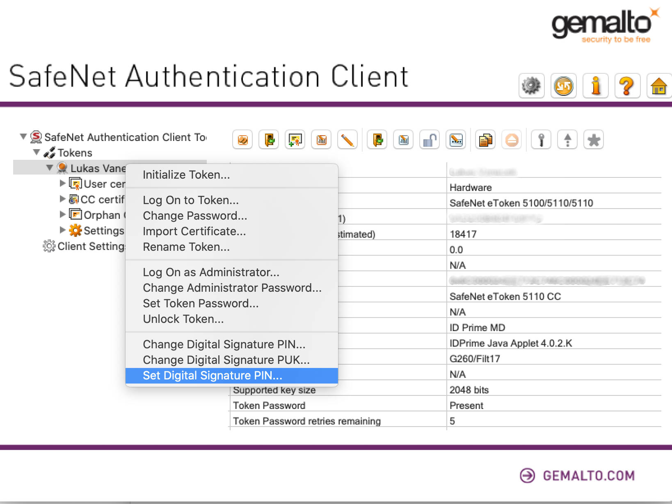
Task: Select Initialize Token... menu entry
Action: [232, 175]
